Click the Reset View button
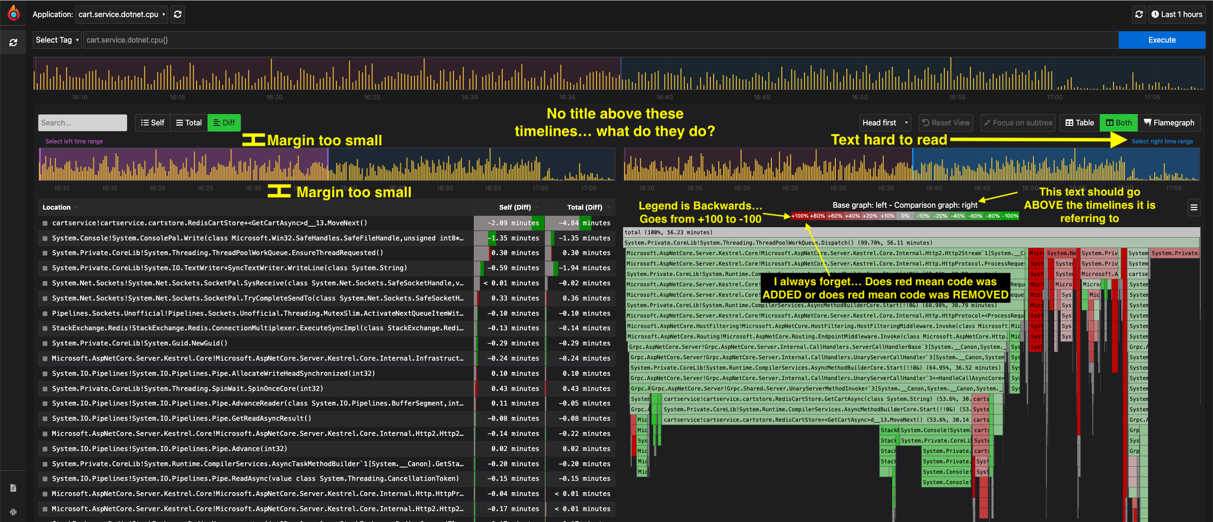This screenshot has width=1213, height=522. [946, 123]
